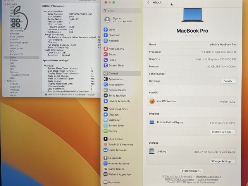Open the Regulatory Certification link

(x=208, y=177)
